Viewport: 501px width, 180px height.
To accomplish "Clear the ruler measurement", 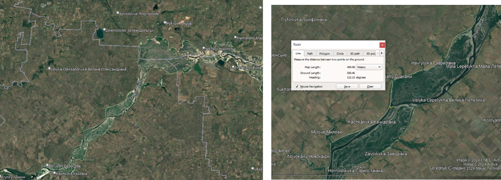I will click(x=370, y=87).
